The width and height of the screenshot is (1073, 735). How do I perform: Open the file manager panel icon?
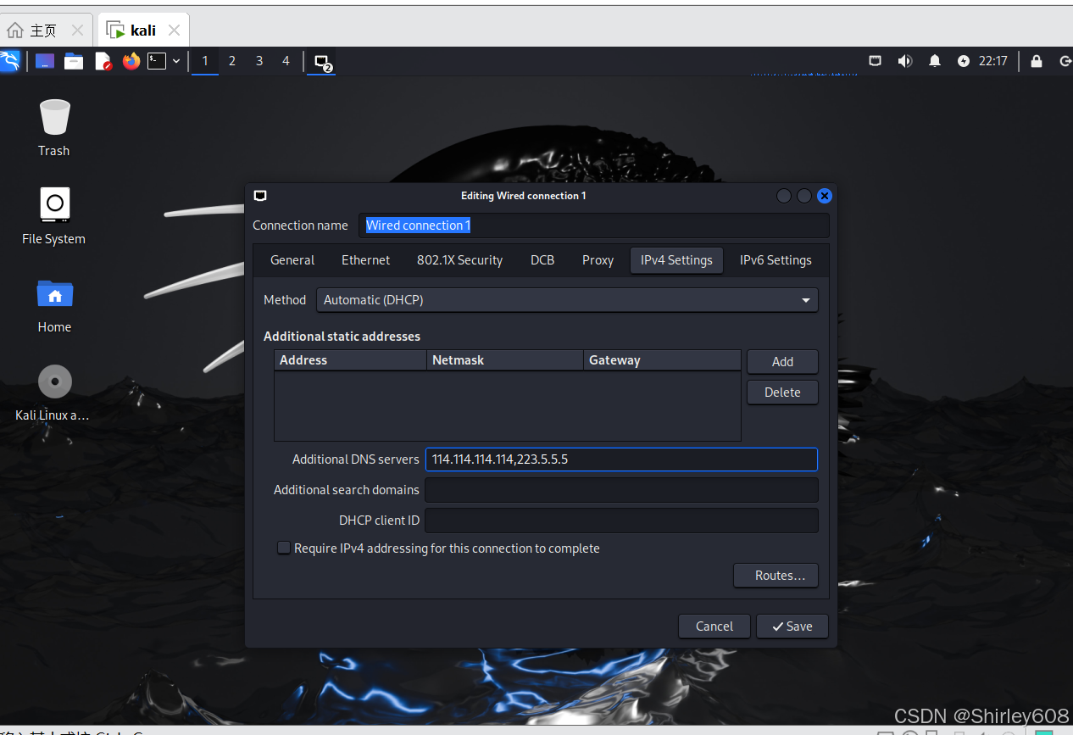[74, 61]
